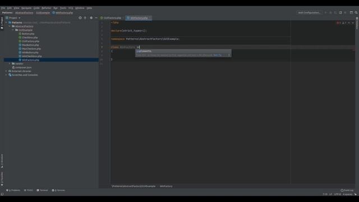359x202 pixels.
Task: Select GUIFactory.php in project tree
Action: pos(30,41)
